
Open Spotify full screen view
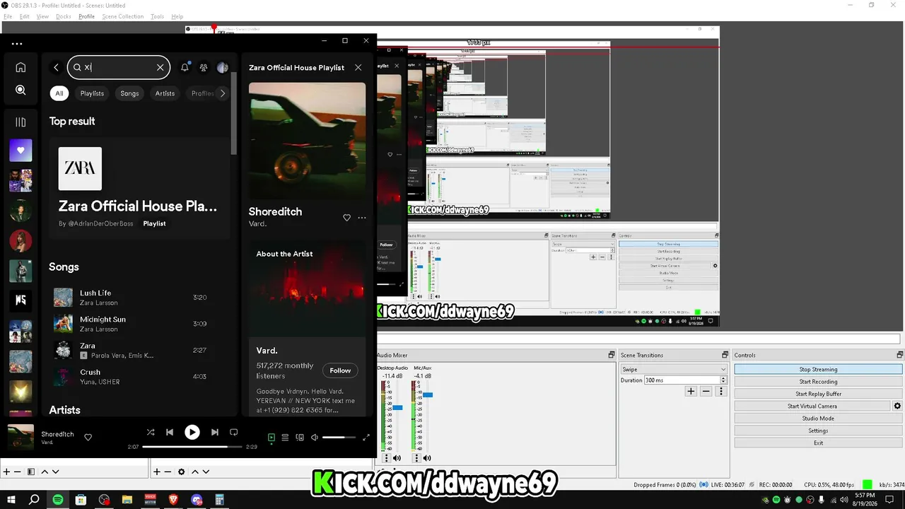(x=366, y=438)
